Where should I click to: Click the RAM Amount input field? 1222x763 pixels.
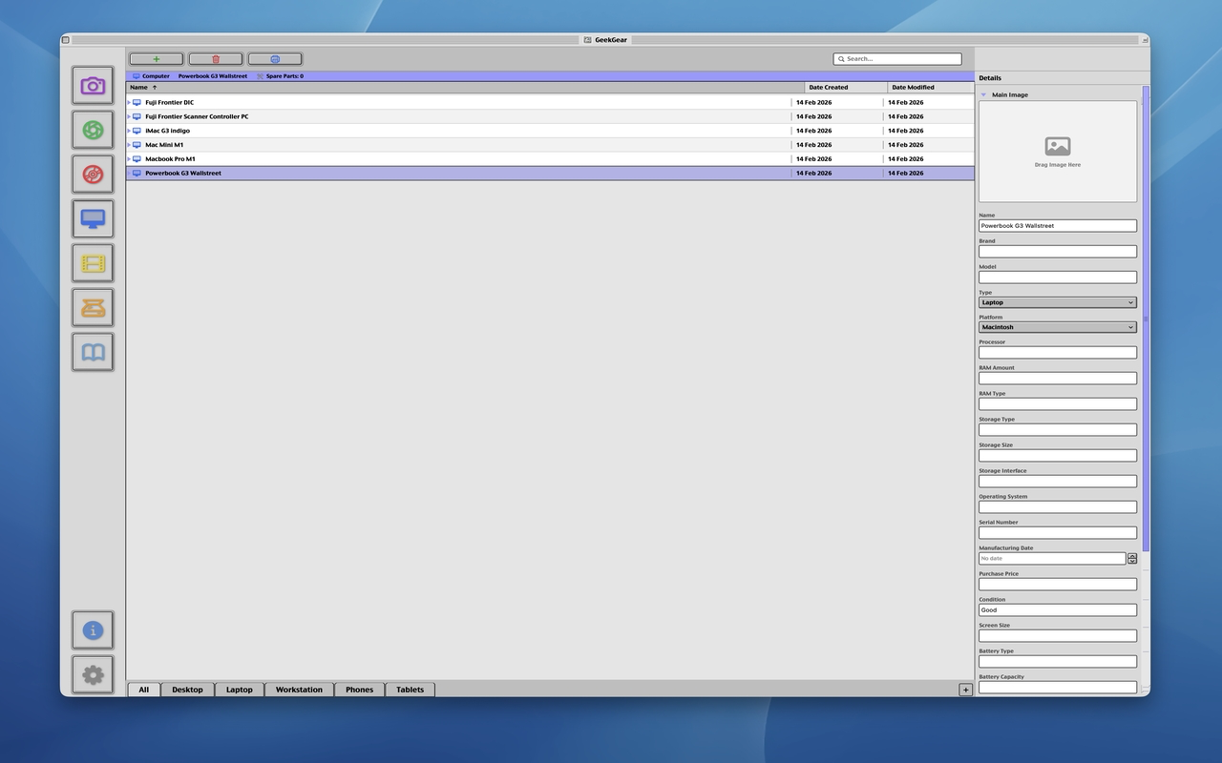[x=1058, y=379]
